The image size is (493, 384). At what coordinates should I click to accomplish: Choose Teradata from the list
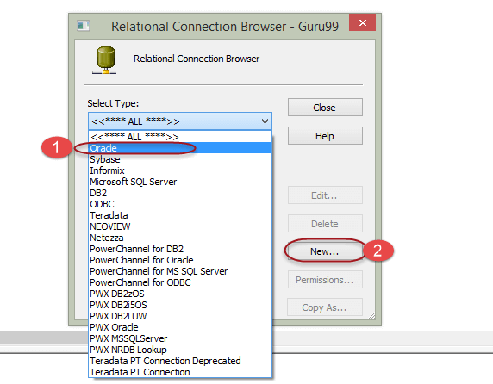[180, 215]
